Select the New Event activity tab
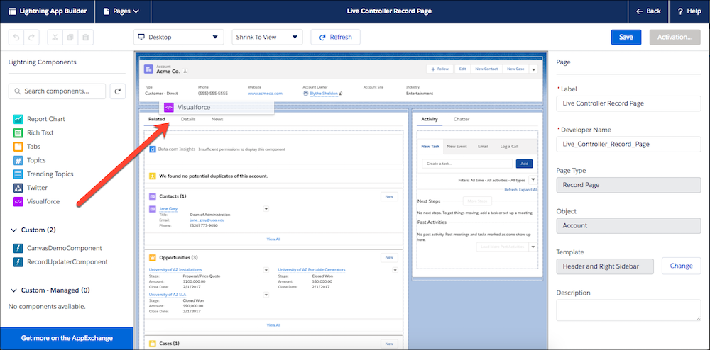 (457, 147)
